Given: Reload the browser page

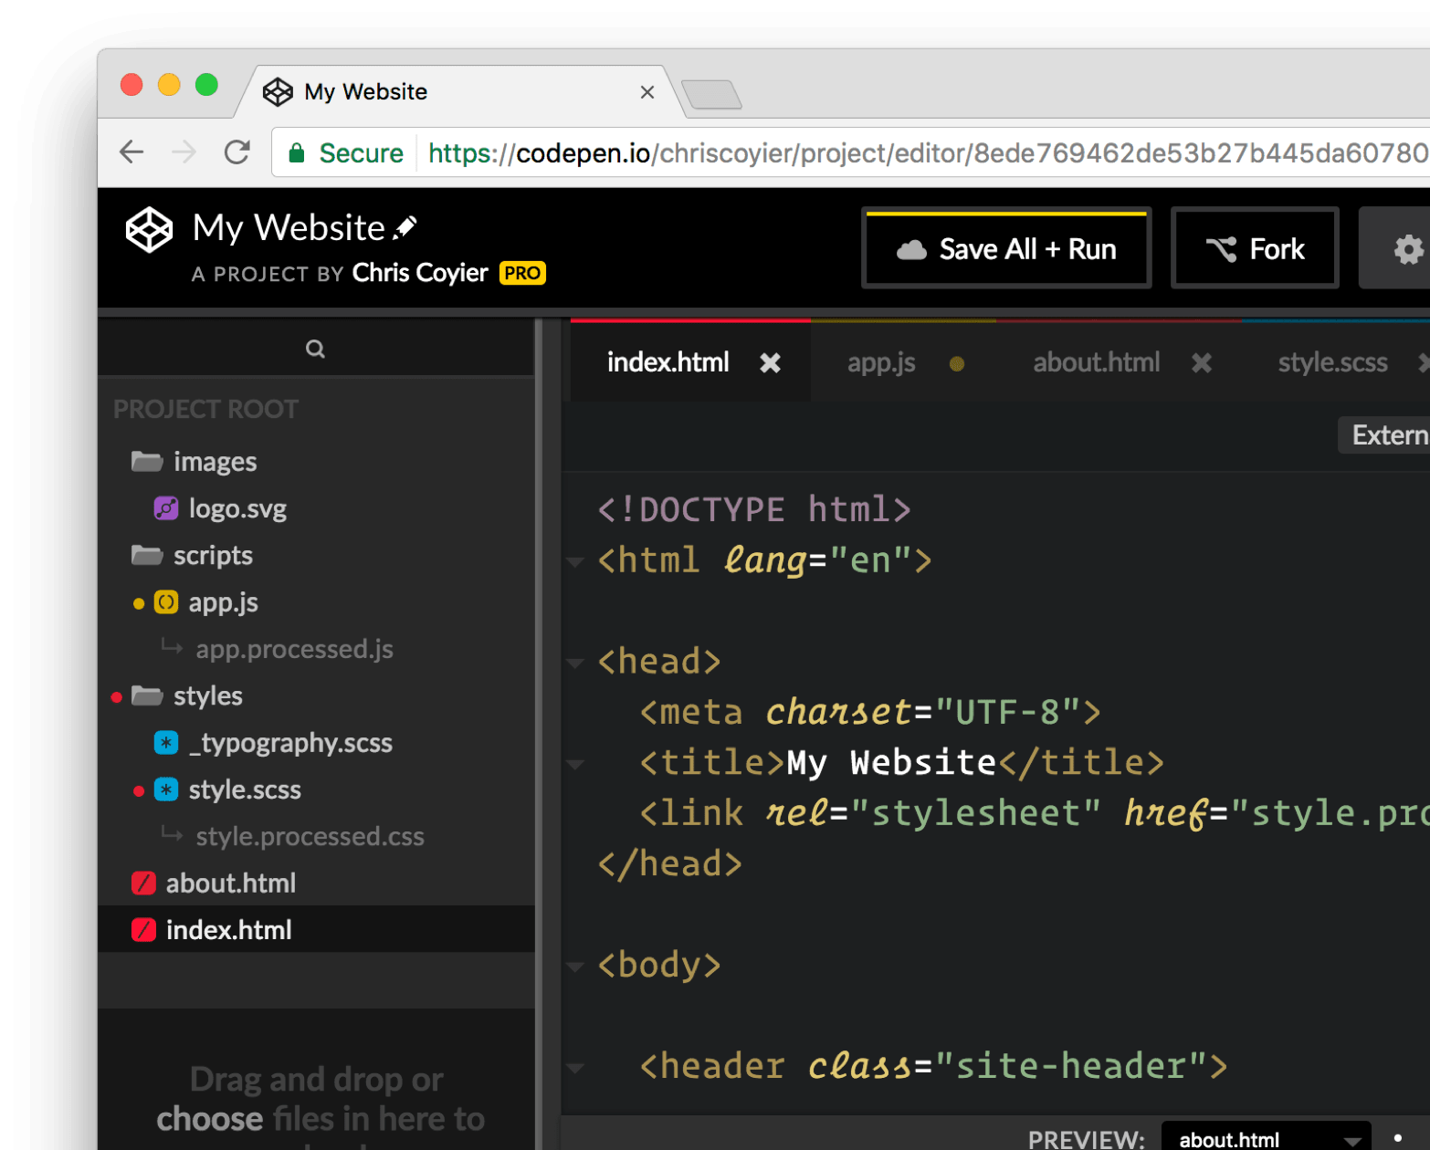Looking at the screenshot, I should click(x=237, y=152).
